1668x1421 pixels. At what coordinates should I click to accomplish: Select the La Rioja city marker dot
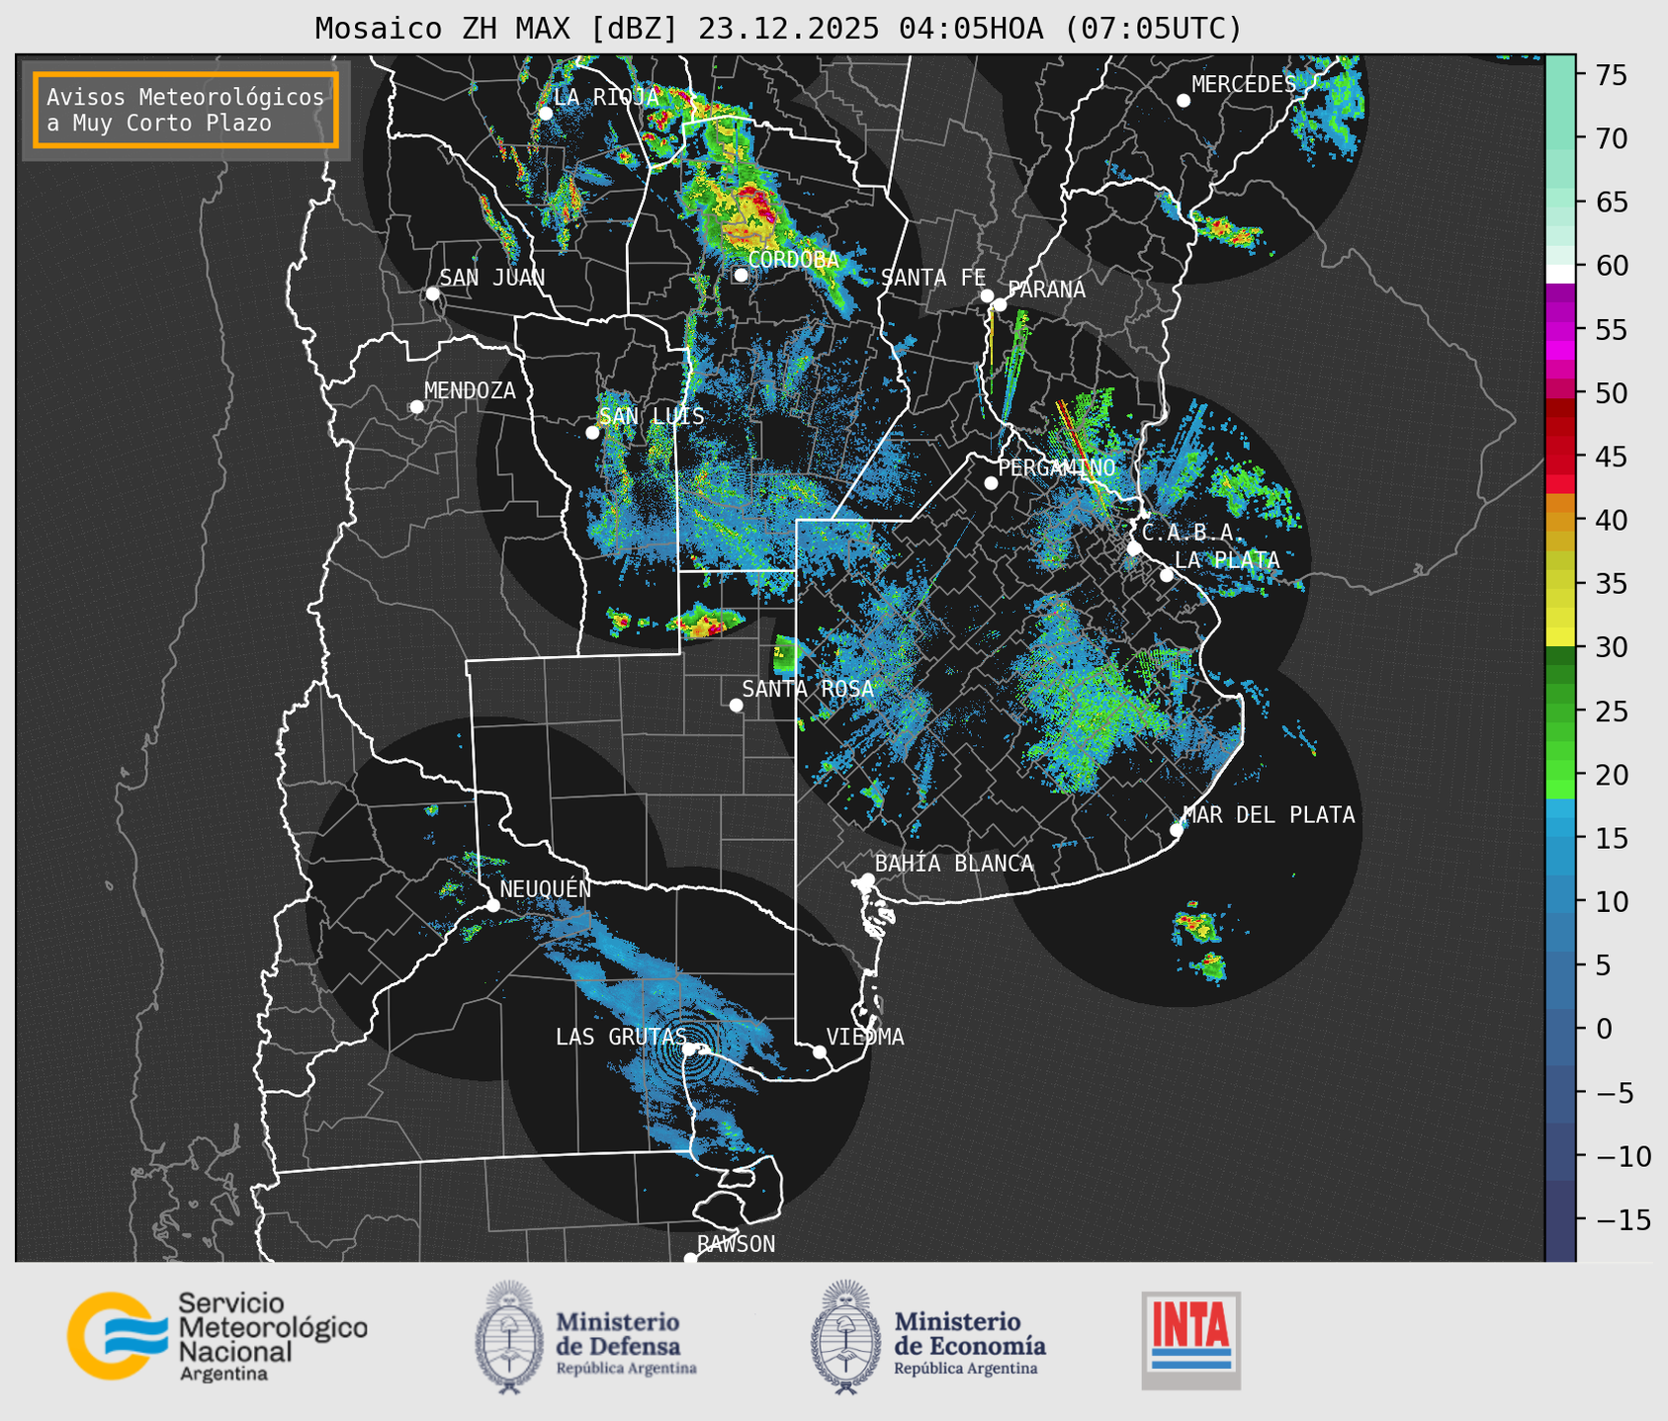545,113
